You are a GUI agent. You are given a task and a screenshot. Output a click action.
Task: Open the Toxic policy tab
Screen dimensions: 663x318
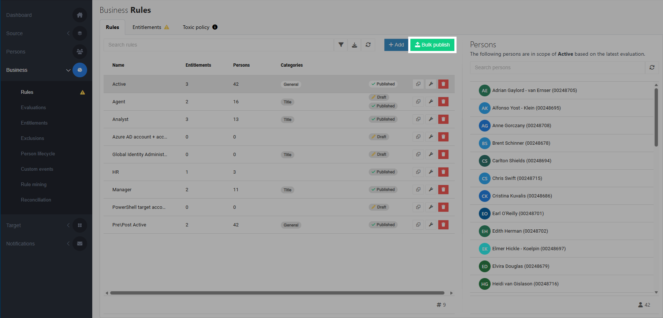[x=200, y=27]
